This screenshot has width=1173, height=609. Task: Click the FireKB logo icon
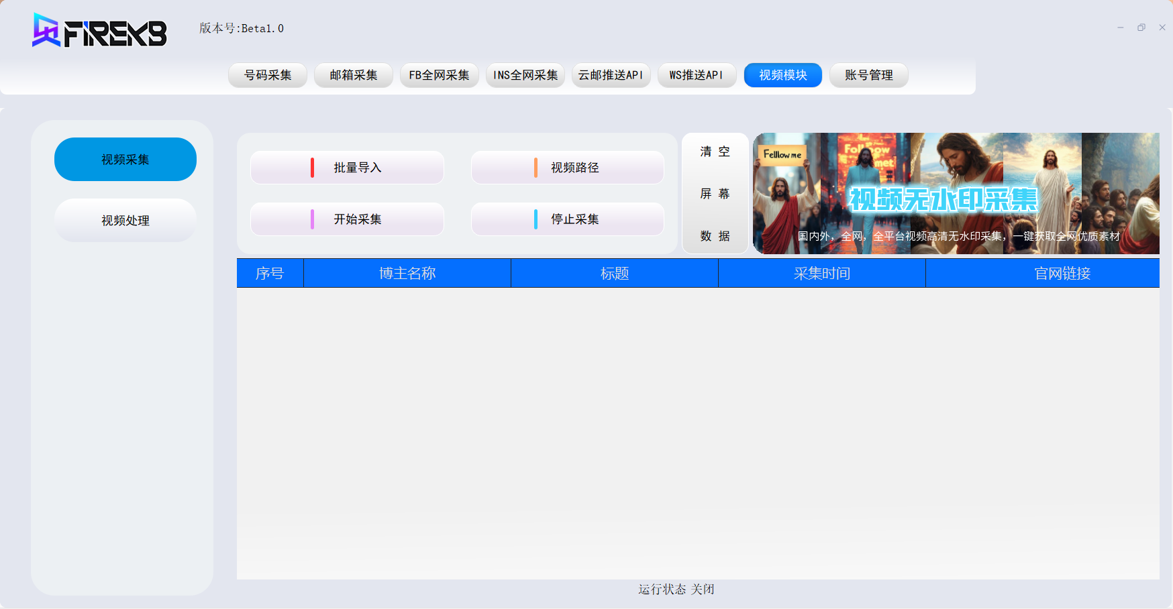47,31
